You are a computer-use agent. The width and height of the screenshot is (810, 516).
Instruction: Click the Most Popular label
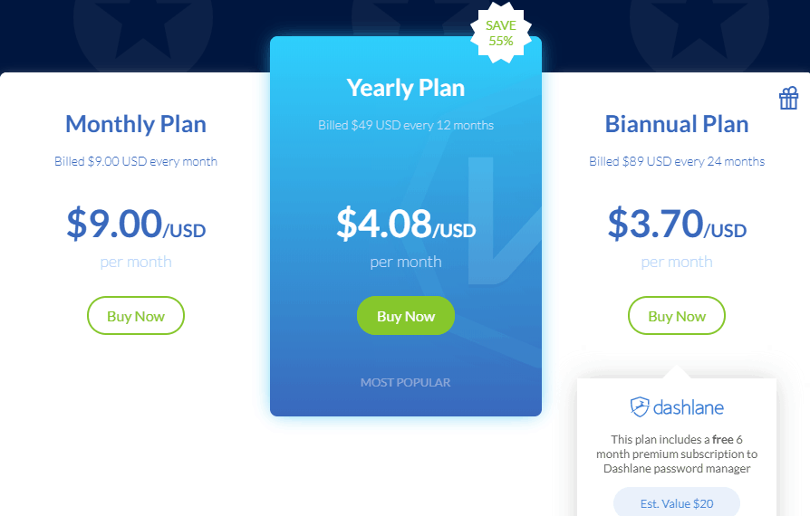406,382
